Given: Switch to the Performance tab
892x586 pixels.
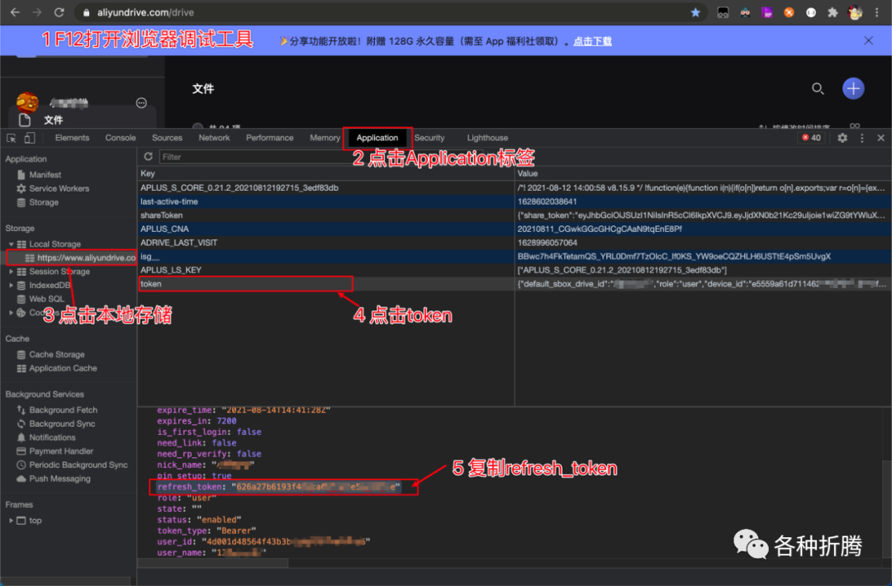Looking at the screenshot, I should click(269, 138).
